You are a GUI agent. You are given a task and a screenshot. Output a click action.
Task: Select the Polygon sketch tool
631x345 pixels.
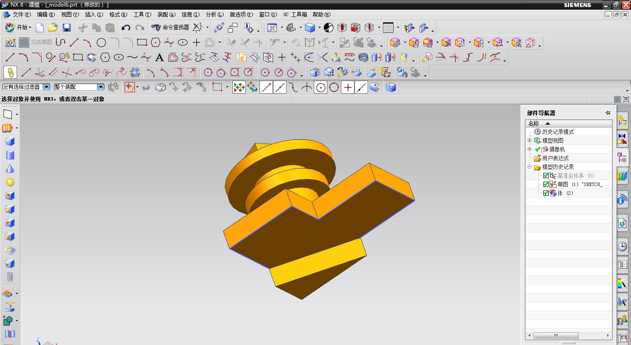point(155,42)
